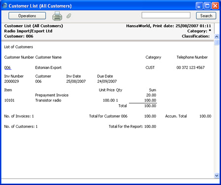221x185 pixels.
Task: Click Total for Customer 006 label
Action: point(108,116)
